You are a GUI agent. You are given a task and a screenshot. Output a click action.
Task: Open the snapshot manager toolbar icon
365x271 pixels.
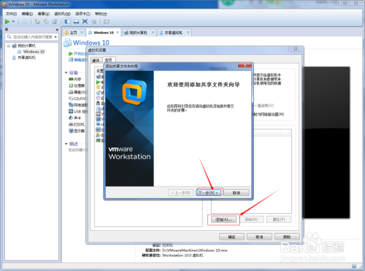(x=55, y=22)
